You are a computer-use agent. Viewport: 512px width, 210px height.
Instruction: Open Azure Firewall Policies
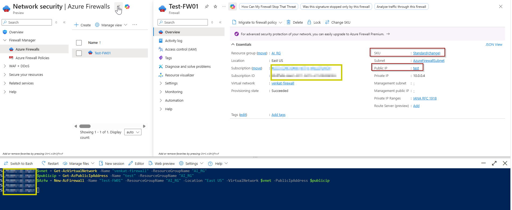32,58
